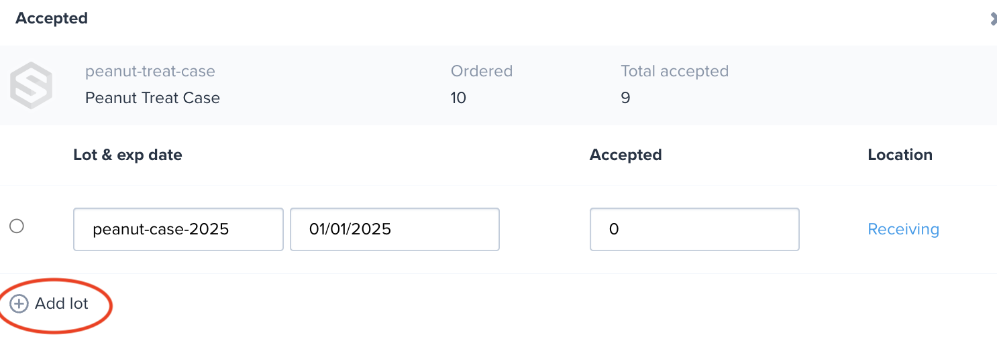Click the Add lot text label
Screen dimensions: 997x363
(x=62, y=303)
